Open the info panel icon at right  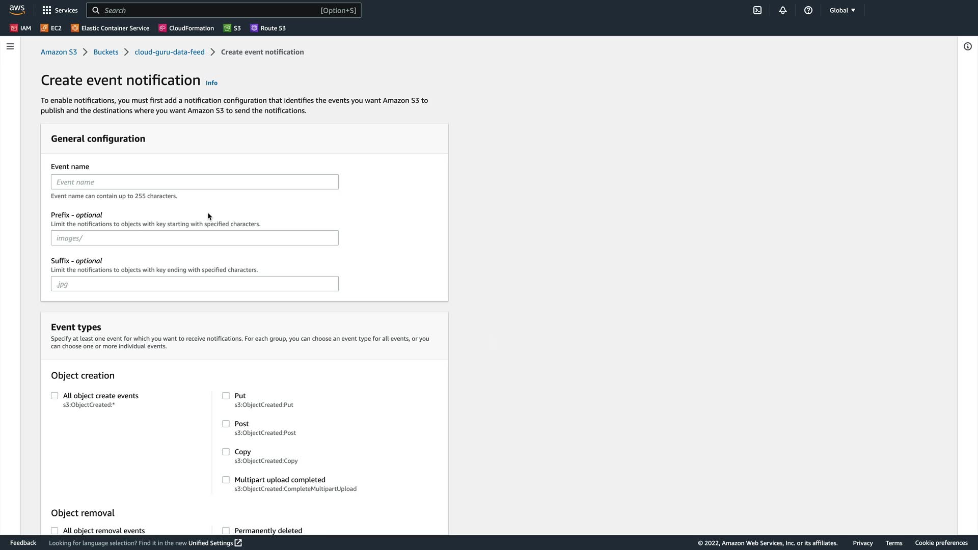967,46
